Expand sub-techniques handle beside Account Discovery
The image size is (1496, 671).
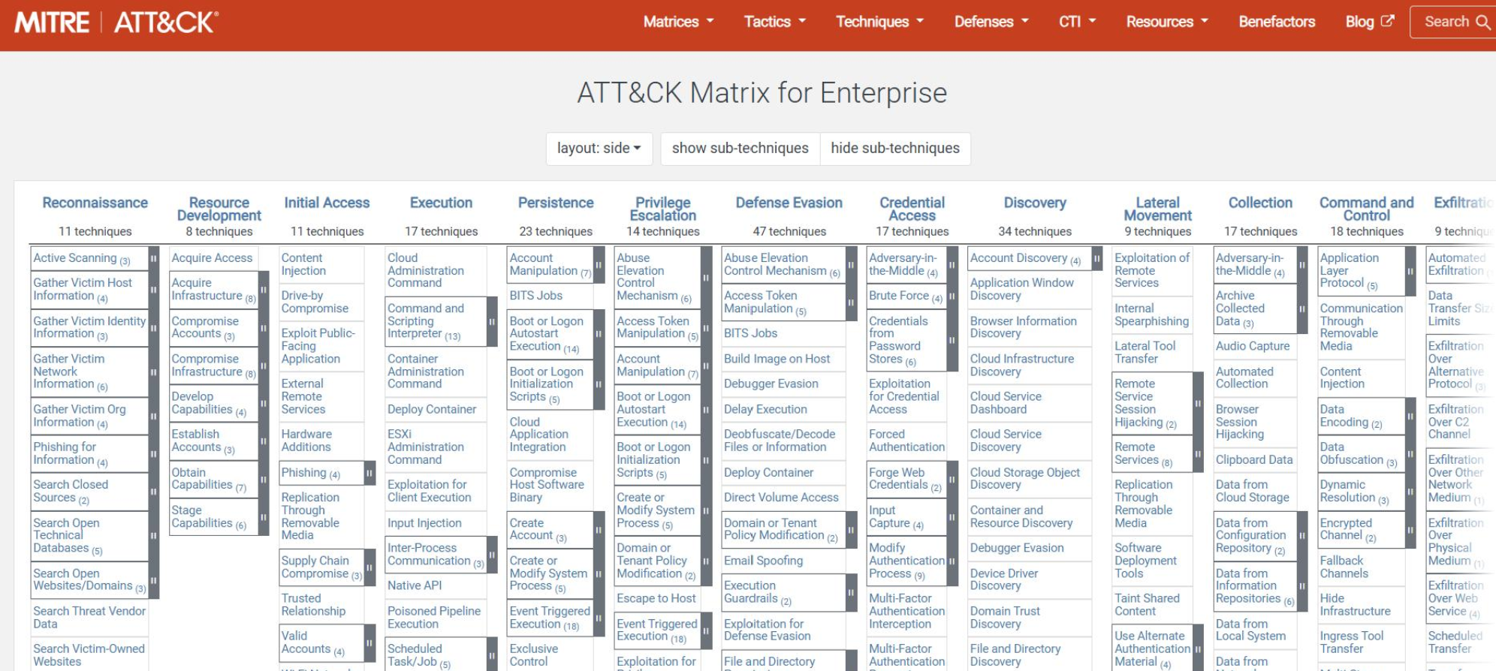click(x=1096, y=258)
